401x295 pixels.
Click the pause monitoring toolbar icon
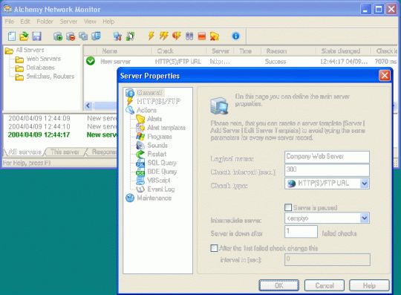189,36
